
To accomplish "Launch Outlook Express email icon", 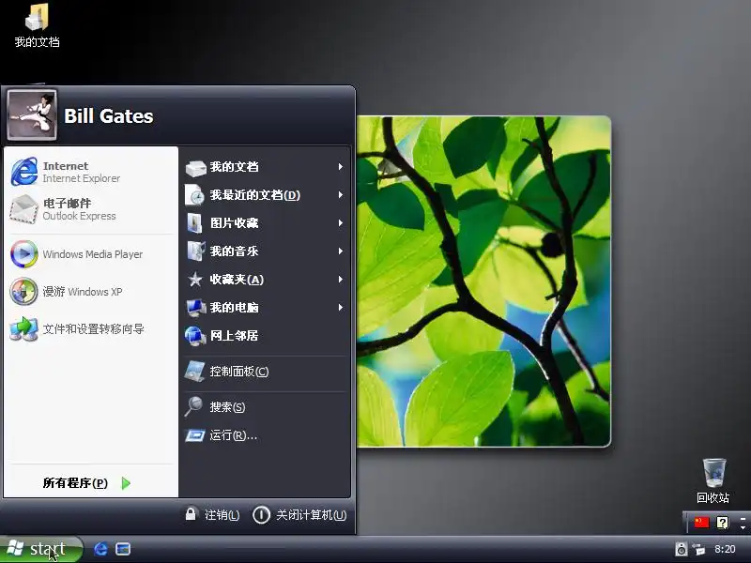I will click(24, 209).
